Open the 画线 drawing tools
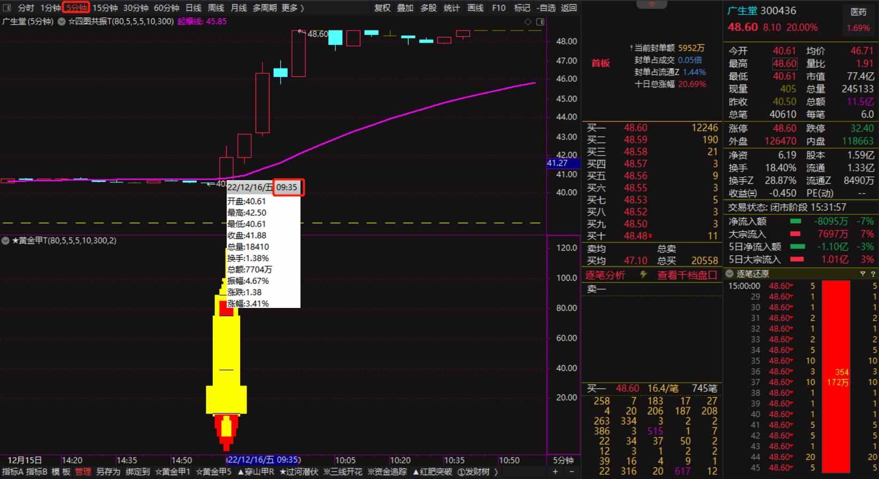The width and height of the screenshot is (879, 479). (475, 7)
